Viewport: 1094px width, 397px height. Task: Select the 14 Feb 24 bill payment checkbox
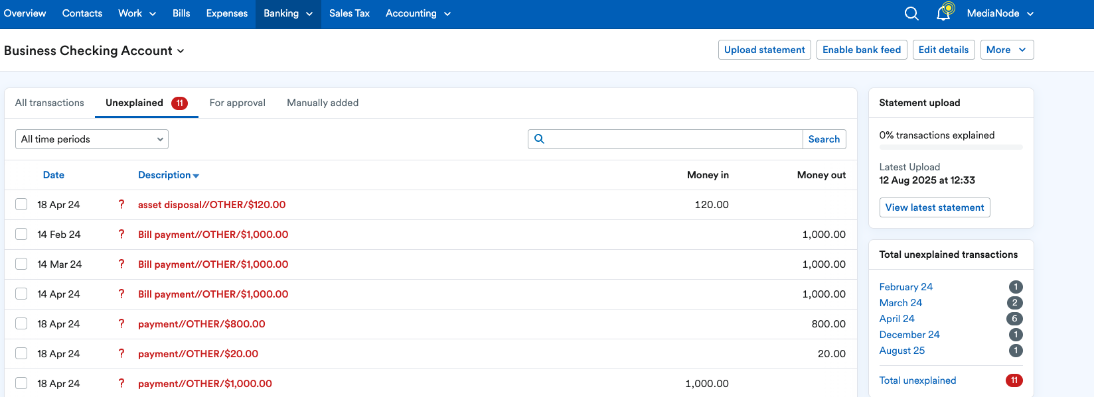[x=21, y=234]
